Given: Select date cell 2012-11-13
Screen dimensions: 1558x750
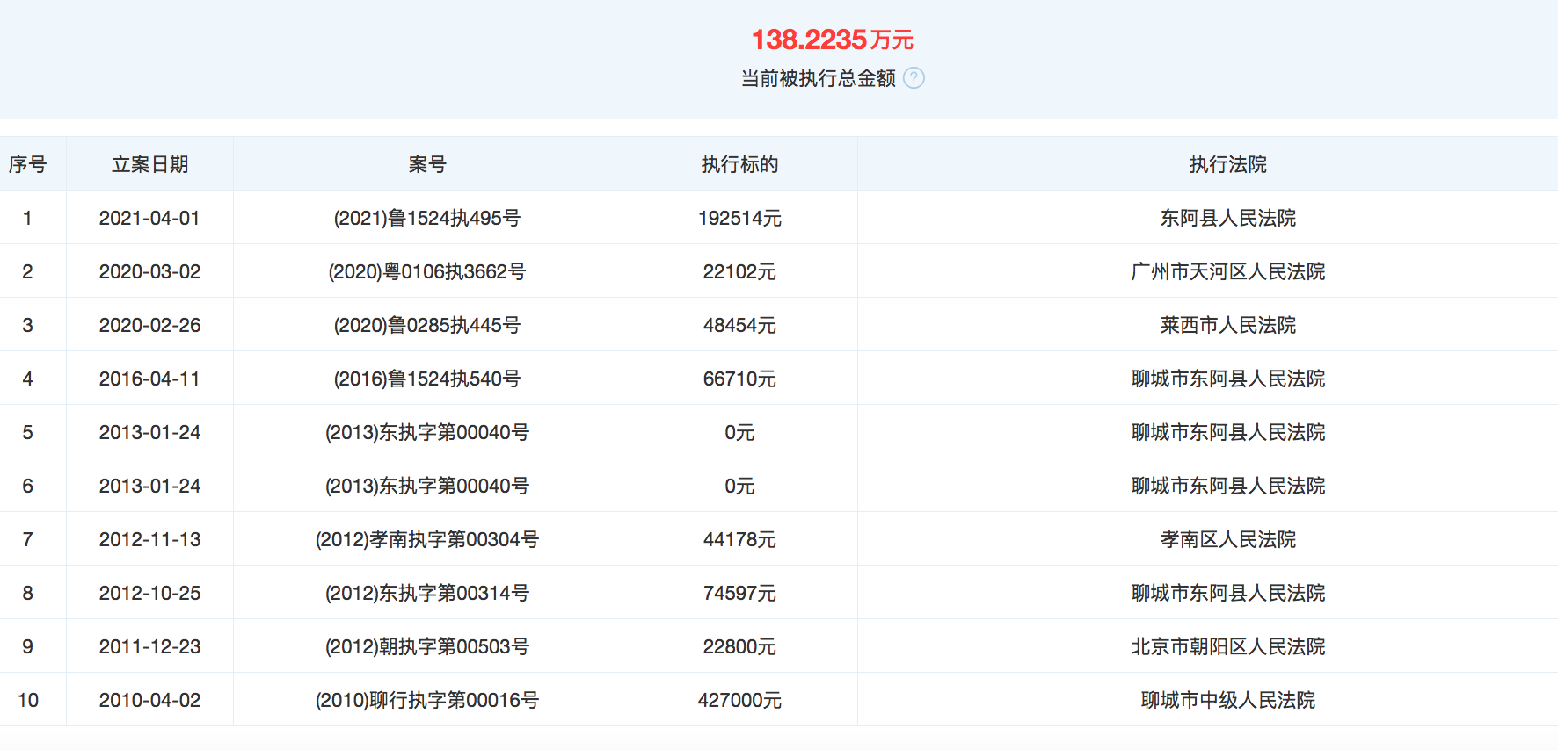Looking at the screenshot, I should click(x=149, y=539).
